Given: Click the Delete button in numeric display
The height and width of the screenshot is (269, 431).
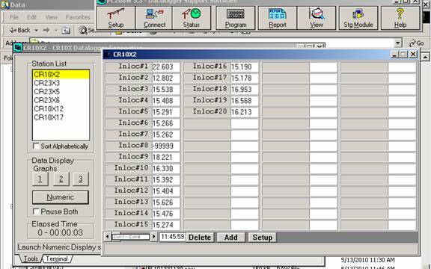Looking at the screenshot, I should click(200, 238).
